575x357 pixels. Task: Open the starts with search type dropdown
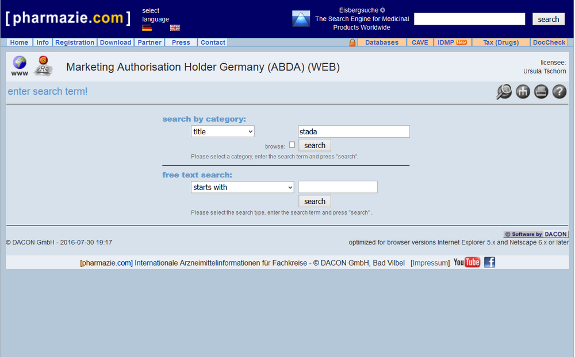(242, 187)
